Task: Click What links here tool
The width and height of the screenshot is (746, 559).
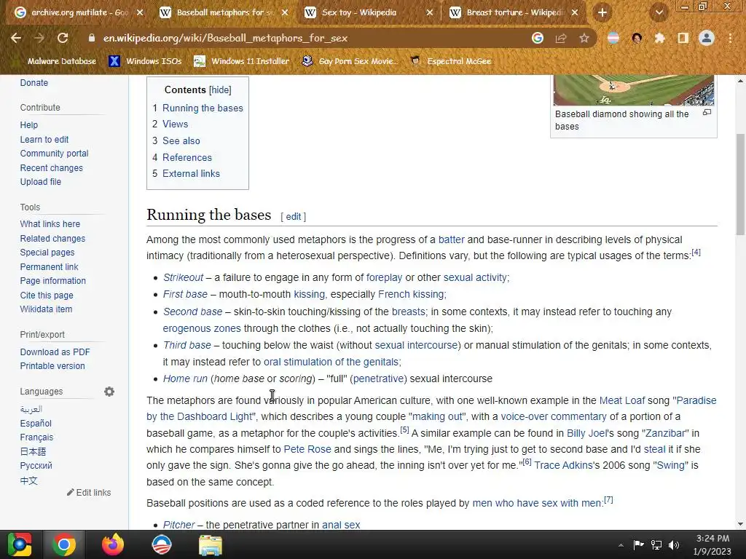Action: 50,224
